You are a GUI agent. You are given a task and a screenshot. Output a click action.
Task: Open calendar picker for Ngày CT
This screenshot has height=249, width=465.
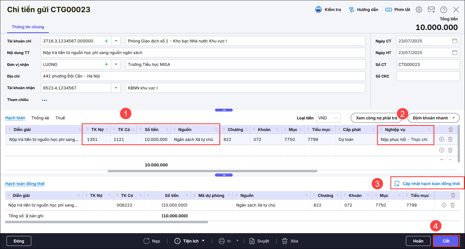(455, 41)
